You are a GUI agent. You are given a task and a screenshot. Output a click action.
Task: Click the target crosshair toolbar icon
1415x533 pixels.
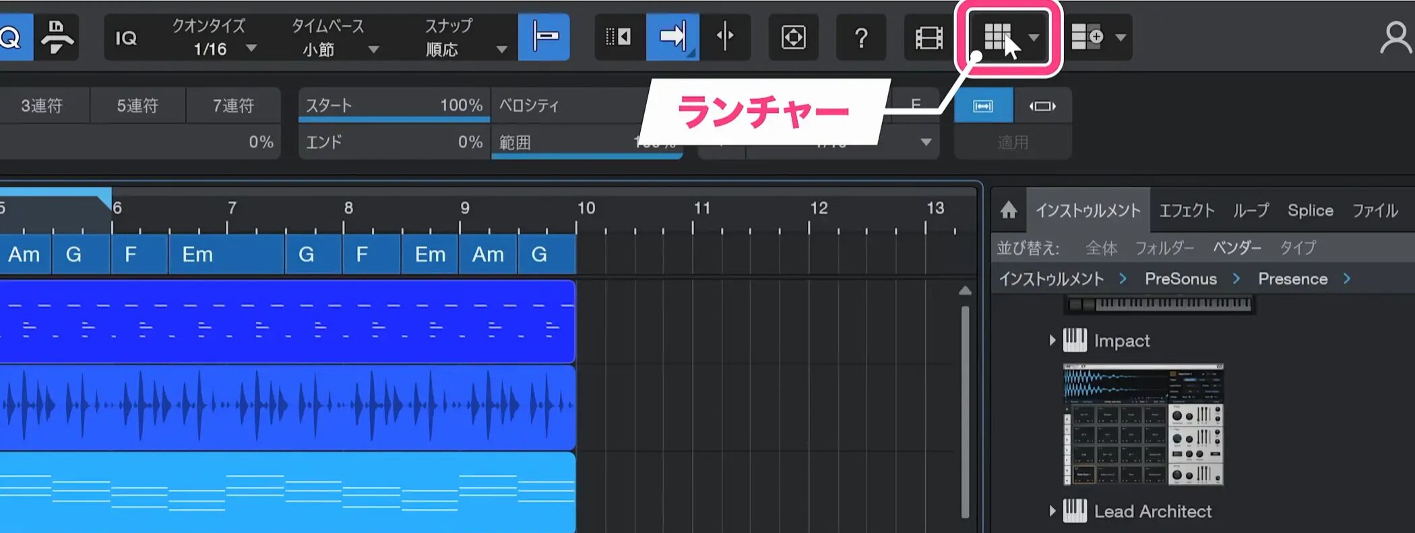(x=793, y=38)
